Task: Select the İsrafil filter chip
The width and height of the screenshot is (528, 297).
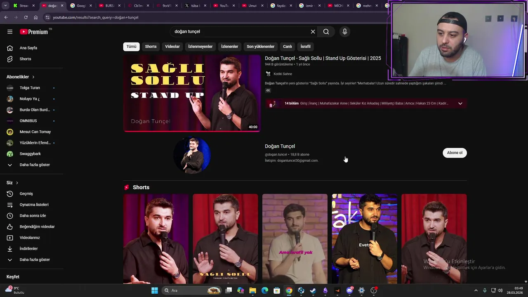Action: point(306,47)
